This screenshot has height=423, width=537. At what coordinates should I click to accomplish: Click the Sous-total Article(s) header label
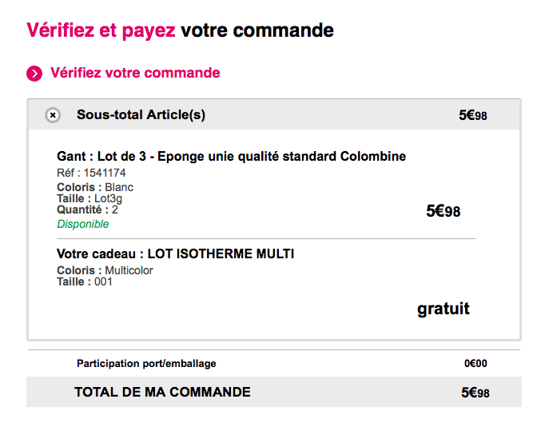point(141,114)
